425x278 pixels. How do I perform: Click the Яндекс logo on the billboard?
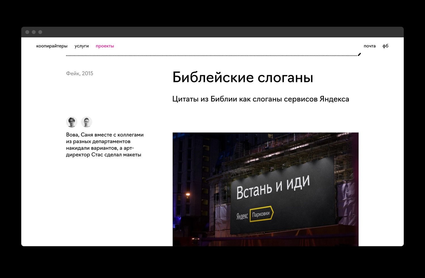pyautogui.click(x=242, y=216)
